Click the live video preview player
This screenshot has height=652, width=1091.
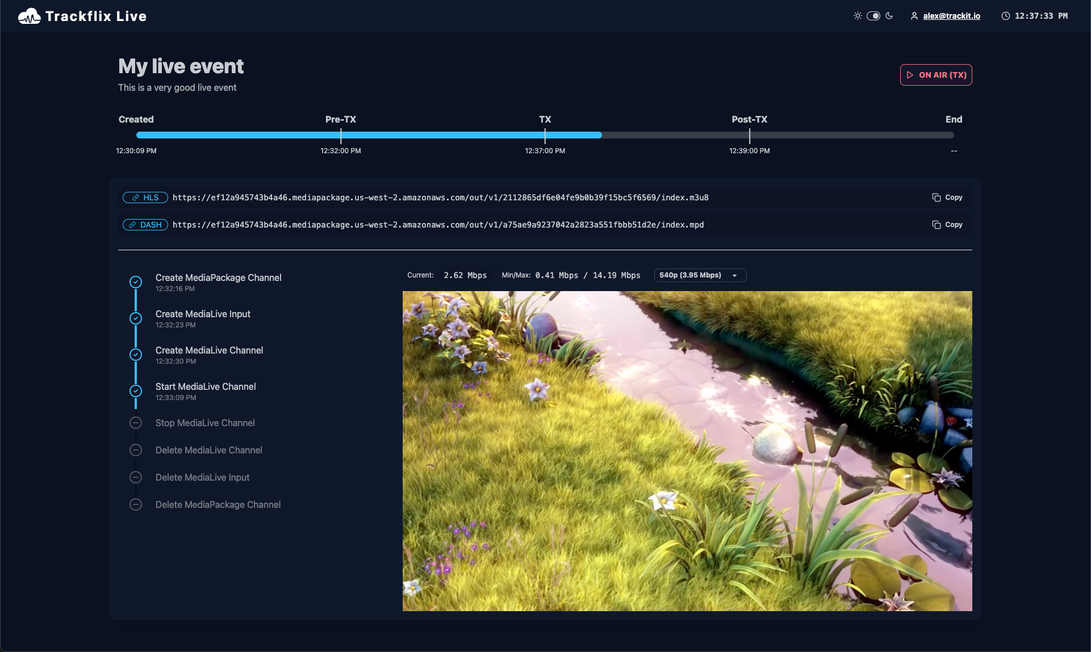(x=687, y=451)
